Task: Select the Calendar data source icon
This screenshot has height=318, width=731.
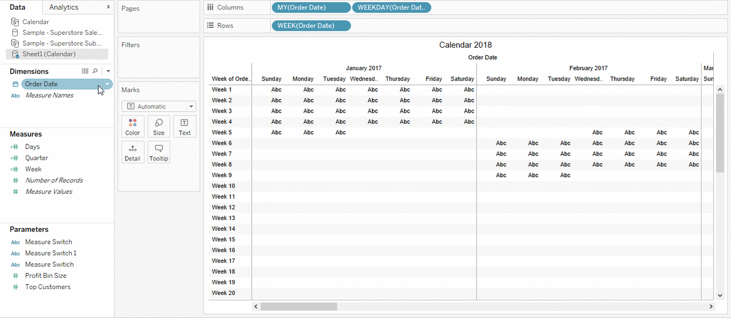Action: click(14, 22)
